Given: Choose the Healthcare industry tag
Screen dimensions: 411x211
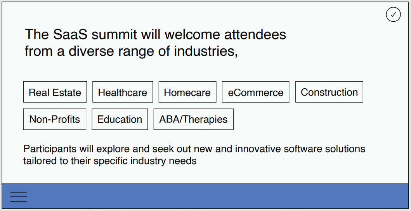Looking at the screenshot, I should coord(123,92).
